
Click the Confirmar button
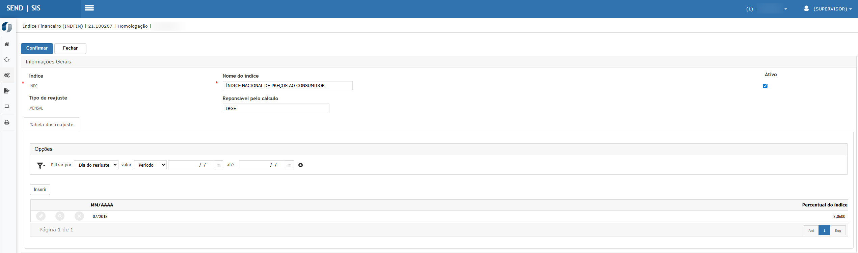click(37, 48)
